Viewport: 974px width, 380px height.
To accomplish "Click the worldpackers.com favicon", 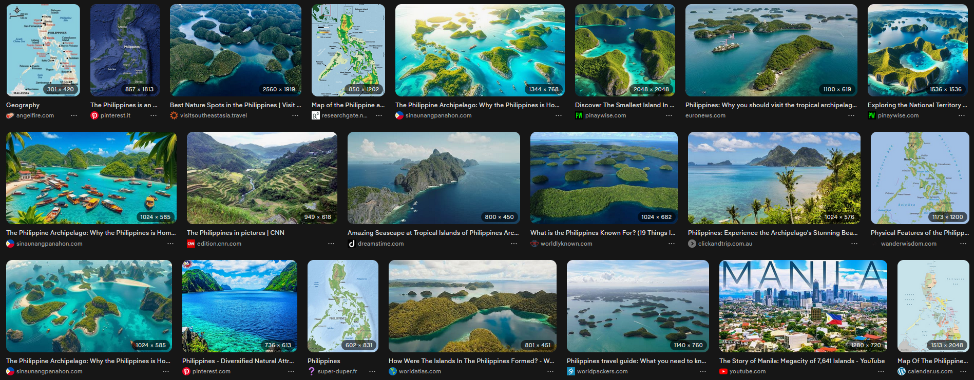I will tap(571, 372).
